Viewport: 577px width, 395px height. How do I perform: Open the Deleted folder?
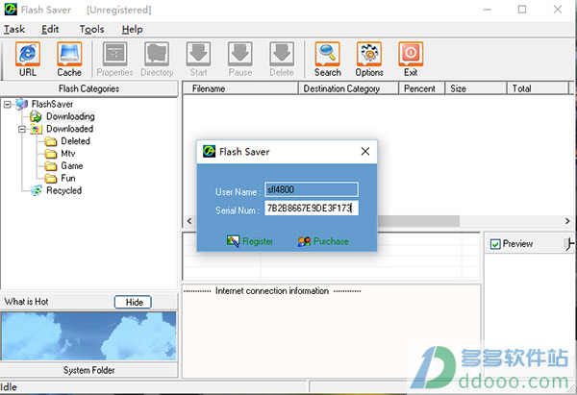(75, 141)
